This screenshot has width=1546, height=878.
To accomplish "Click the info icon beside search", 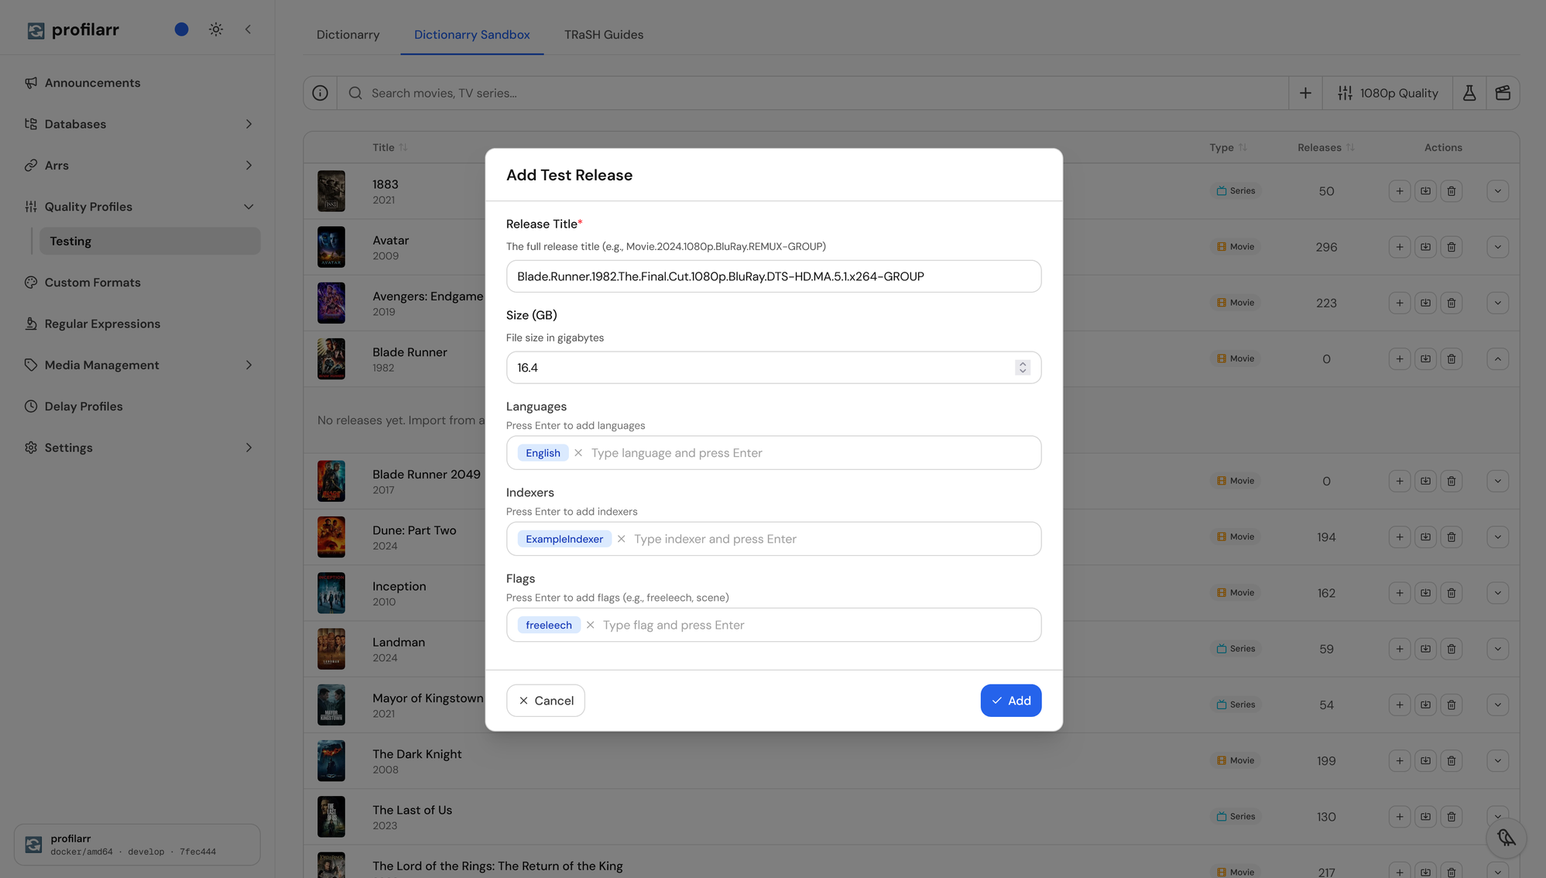I will 320,93.
